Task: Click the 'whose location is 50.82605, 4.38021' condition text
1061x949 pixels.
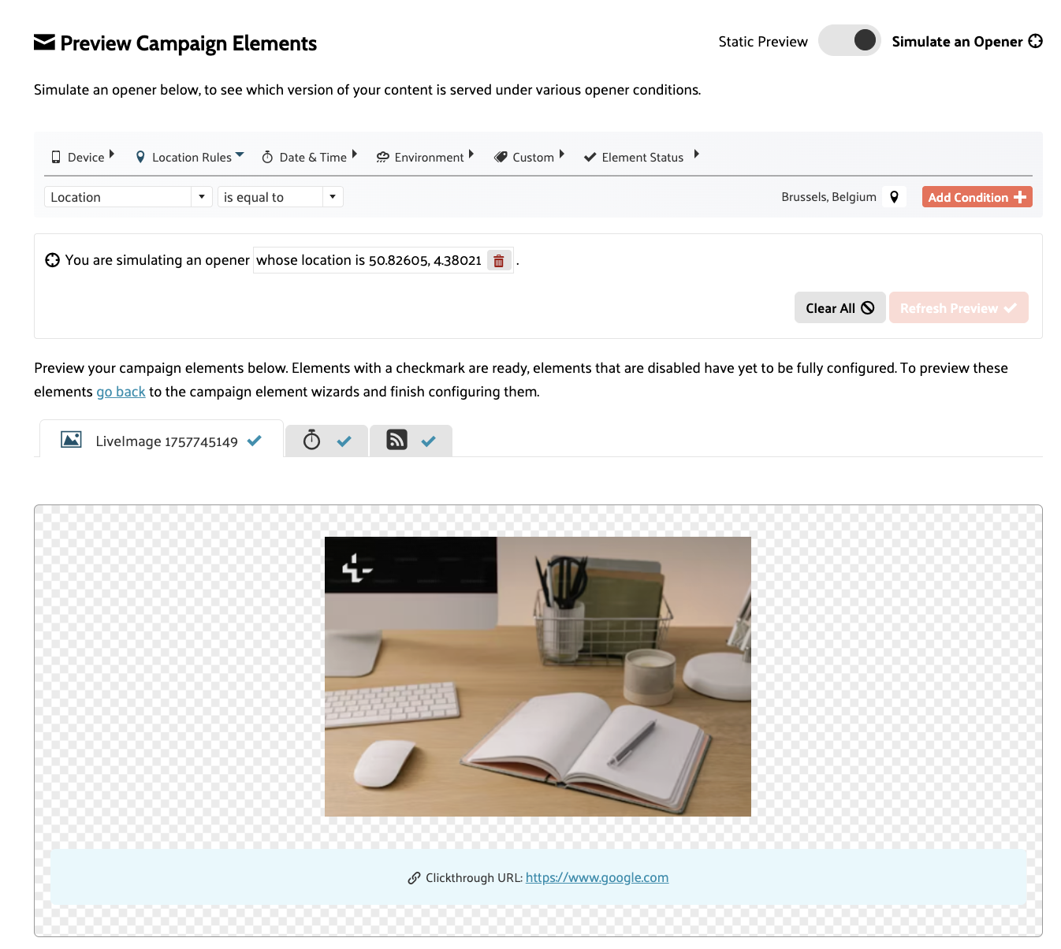Action: (369, 260)
